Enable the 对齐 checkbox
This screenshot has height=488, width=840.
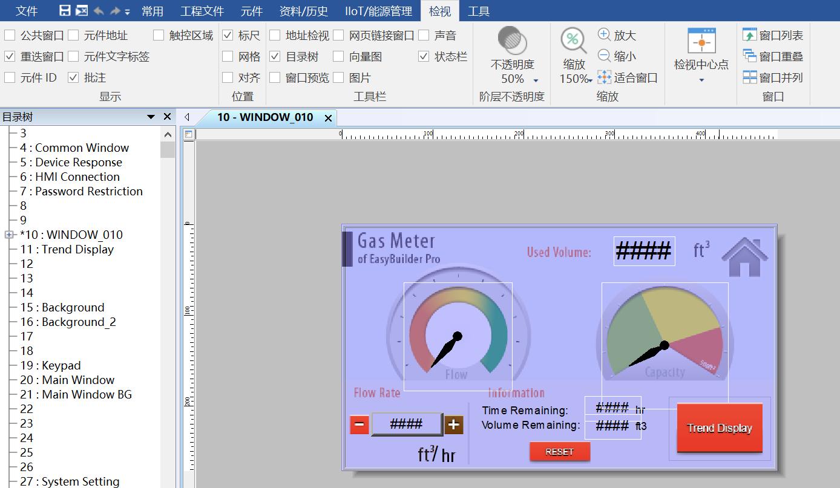228,77
